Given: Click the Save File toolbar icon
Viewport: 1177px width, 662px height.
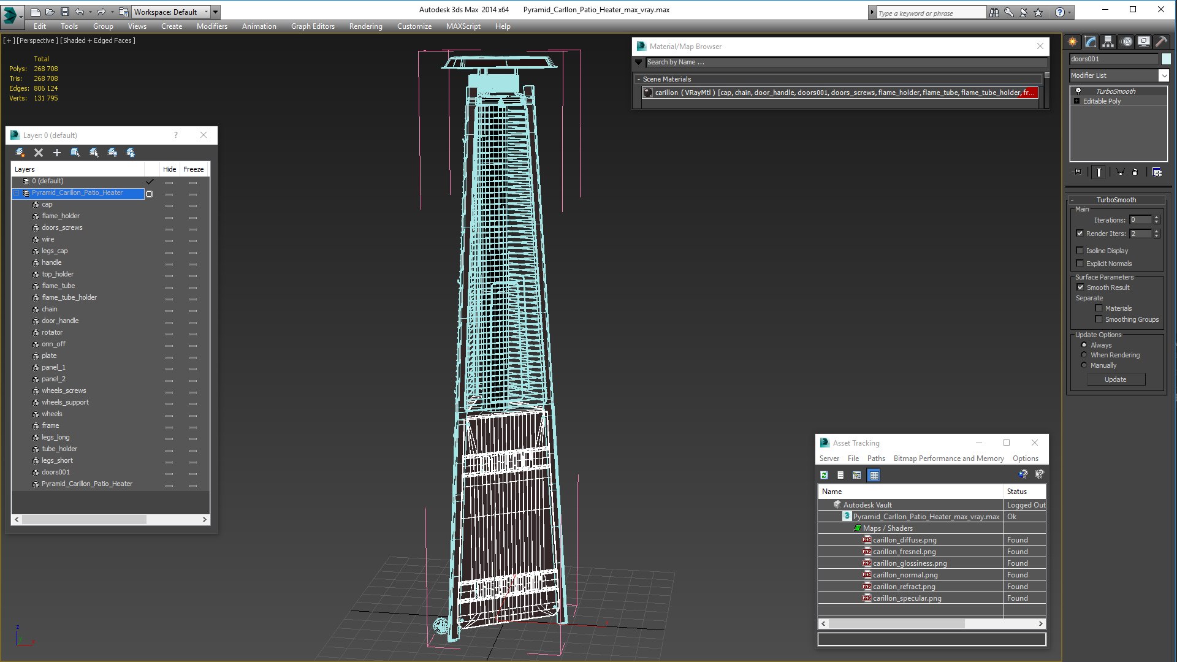Looking at the screenshot, I should pyautogui.click(x=64, y=12).
